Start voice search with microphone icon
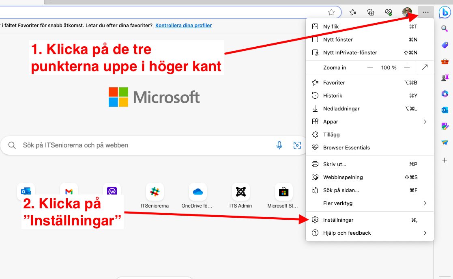The height and width of the screenshot is (279, 453). tap(279, 145)
